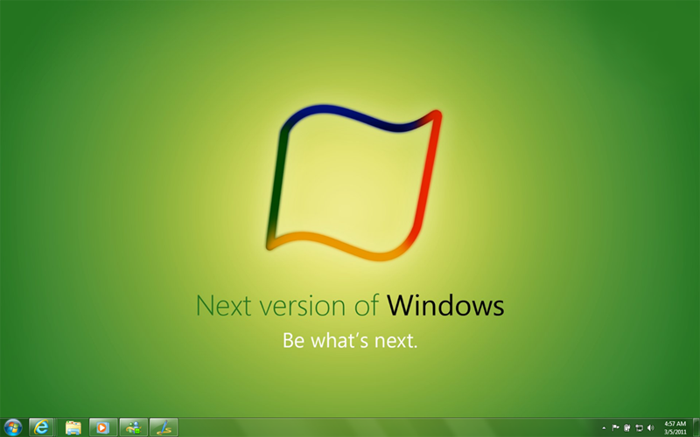Open Windows Explorer folder icon
This screenshot has height=437, width=700.
pyautogui.click(x=73, y=427)
